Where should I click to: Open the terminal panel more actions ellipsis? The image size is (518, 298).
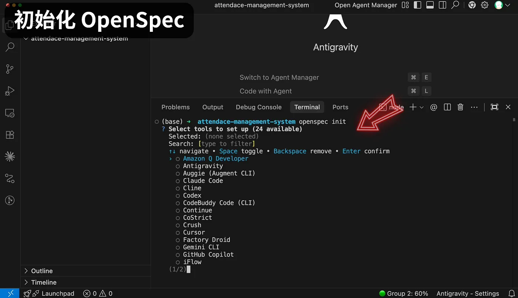point(474,107)
